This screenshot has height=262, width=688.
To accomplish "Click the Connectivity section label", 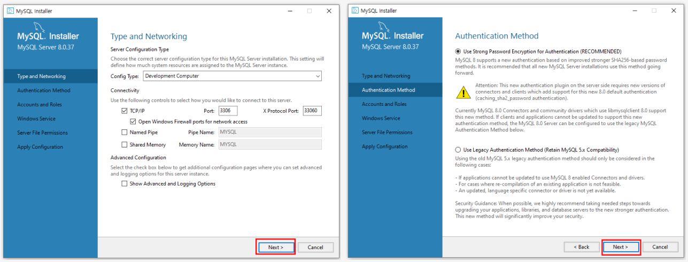I will pos(125,90).
